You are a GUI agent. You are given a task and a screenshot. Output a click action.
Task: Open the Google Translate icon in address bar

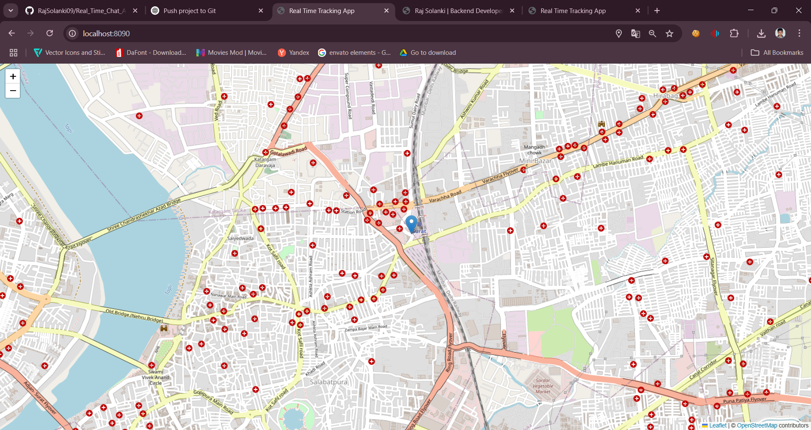pos(635,33)
